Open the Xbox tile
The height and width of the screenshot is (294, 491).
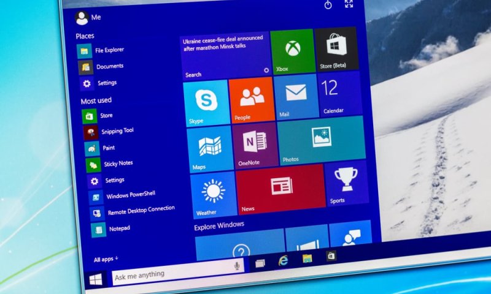292,51
